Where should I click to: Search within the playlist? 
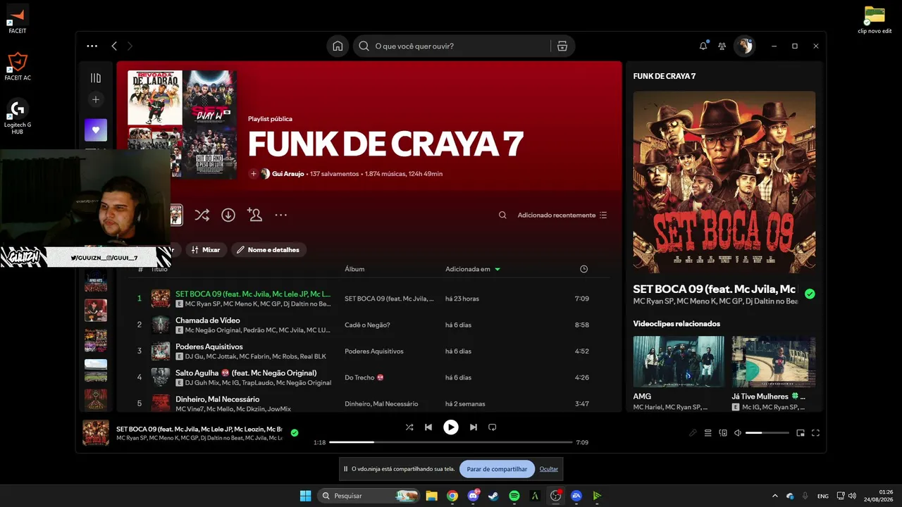click(x=502, y=215)
